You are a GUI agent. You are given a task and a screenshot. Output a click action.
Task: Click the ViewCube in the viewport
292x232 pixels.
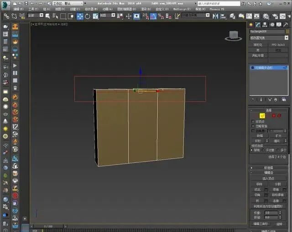pyautogui.click(x=233, y=36)
